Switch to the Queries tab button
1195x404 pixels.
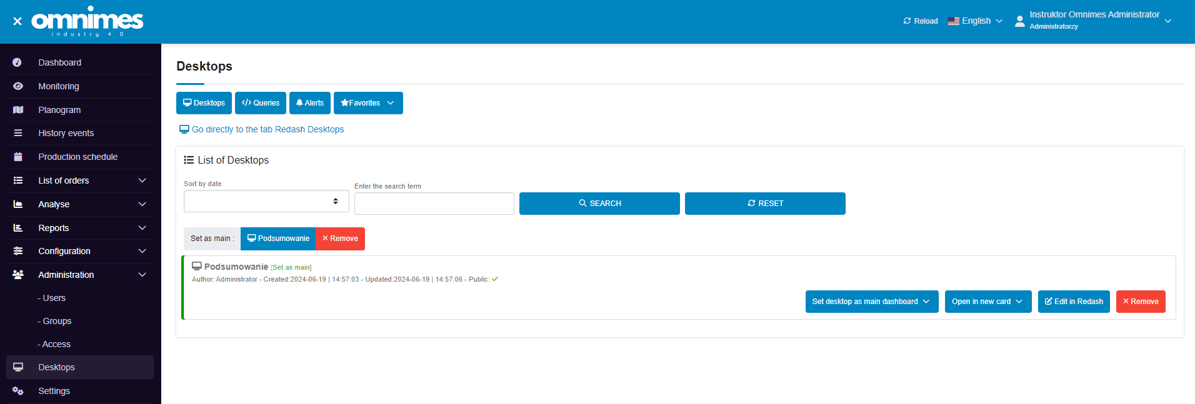coord(261,103)
